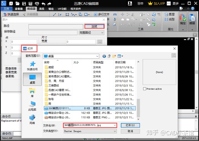The height and width of the screenshot is (141, 199).
Task: Select the rectangle drawing tool
Action: click(x=67, y=14)
